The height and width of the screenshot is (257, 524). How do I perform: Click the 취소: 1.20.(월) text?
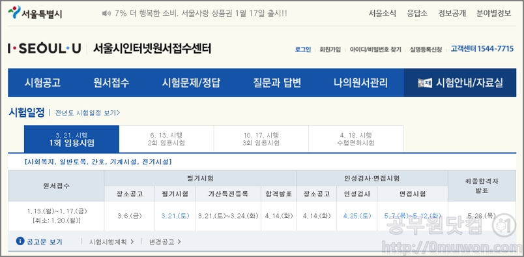click(x=57, y=220)
